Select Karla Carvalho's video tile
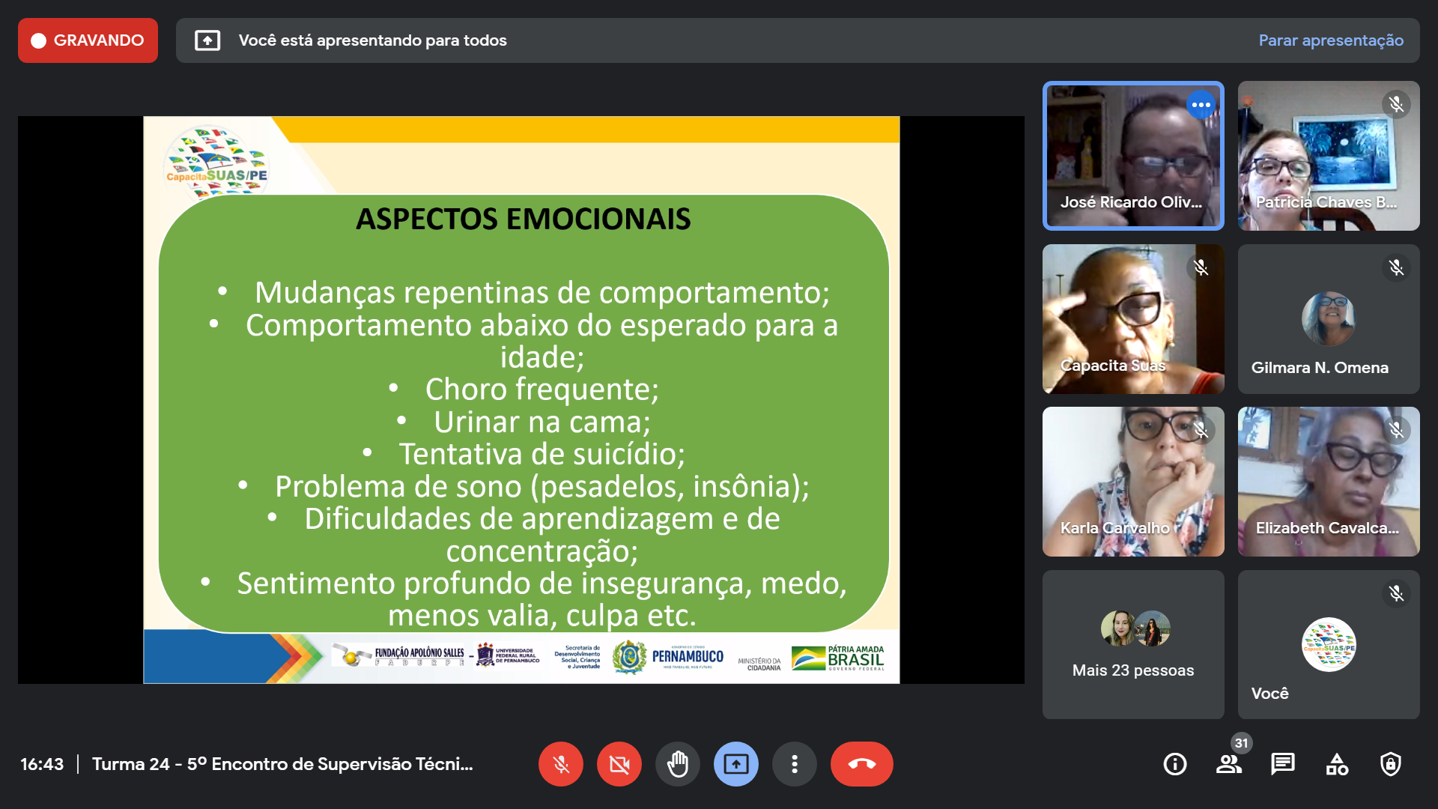The image size is (1438, 809). pos(1132,482)
